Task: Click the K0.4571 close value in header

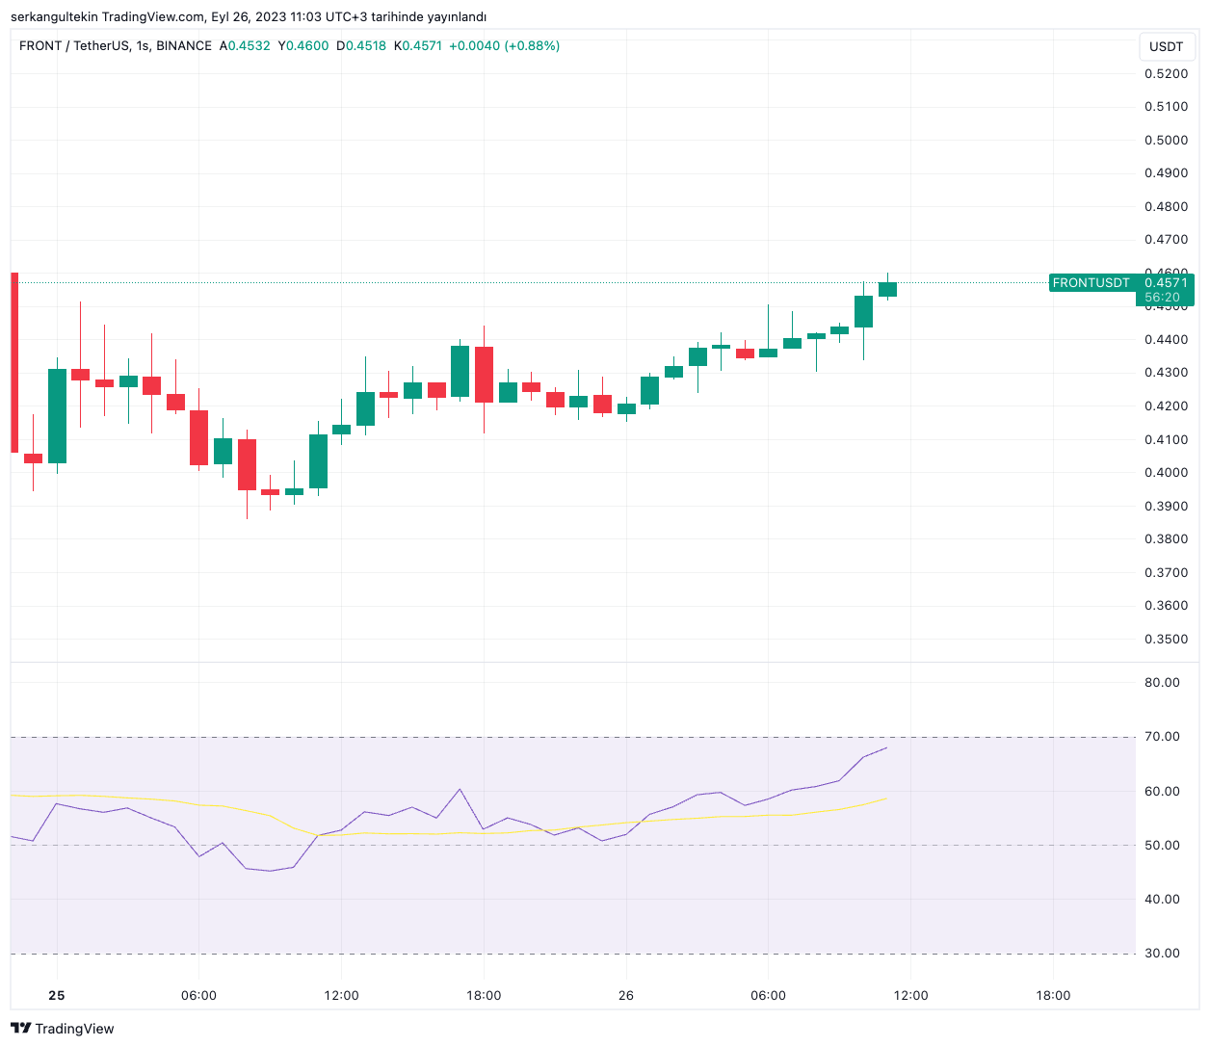Action: click(418, 45)
